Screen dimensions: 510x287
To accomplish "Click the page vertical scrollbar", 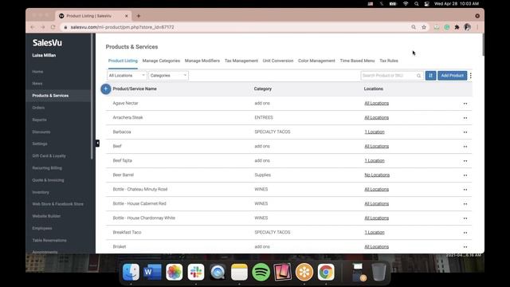I will pyautogui.click(x=483, y=45).
